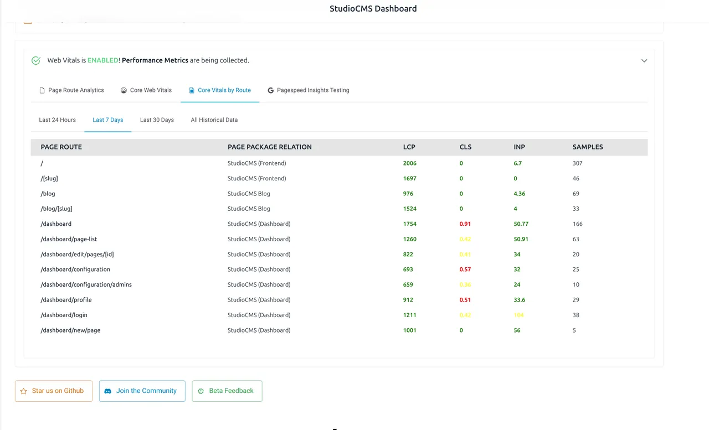
Task: Click the Page Route Analytics document icon
Action: point(42,90)
